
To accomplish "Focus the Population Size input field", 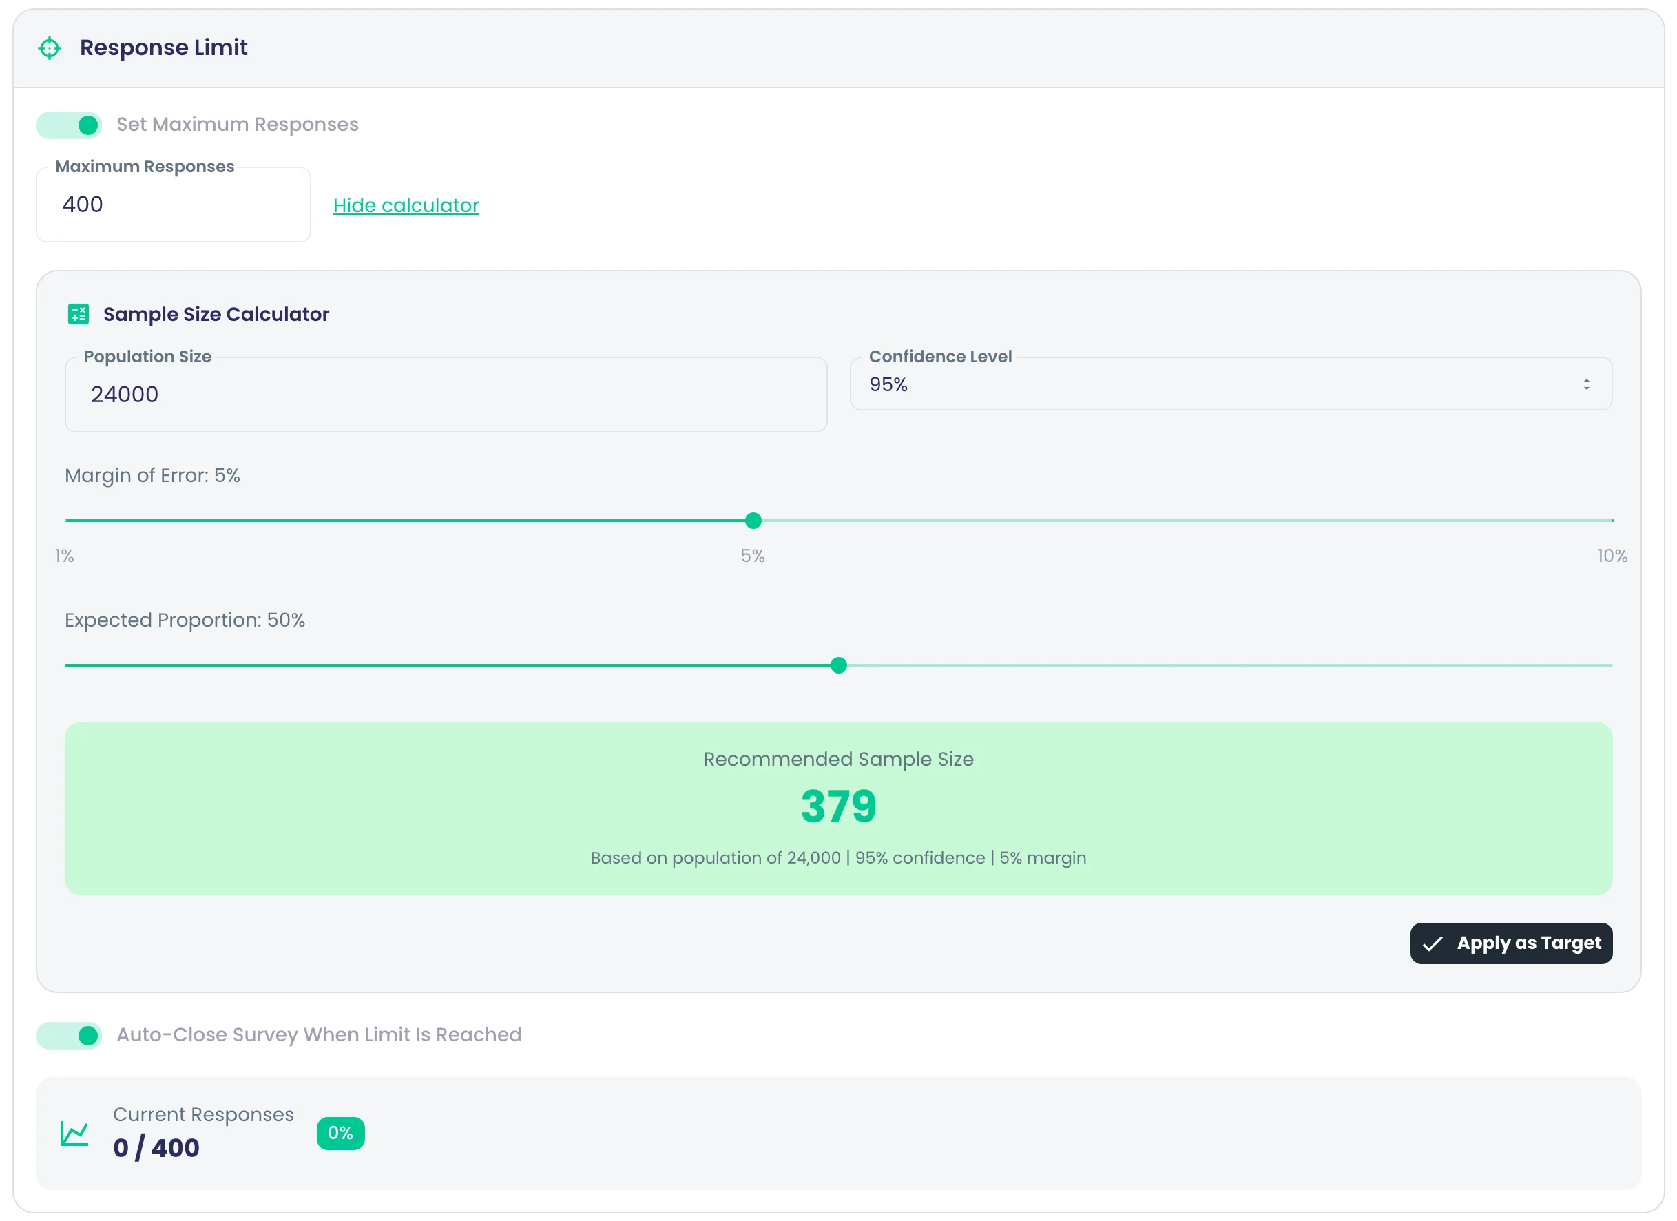I will pos(446,394).
